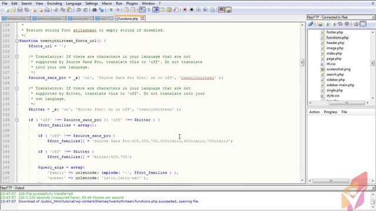The image size is (376, 211).
Task: Select header.php in NppFTP tree
Action: point(335,43)
